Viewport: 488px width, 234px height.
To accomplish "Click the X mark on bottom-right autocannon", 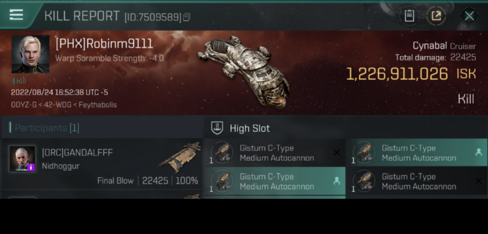I will (479, 181).
